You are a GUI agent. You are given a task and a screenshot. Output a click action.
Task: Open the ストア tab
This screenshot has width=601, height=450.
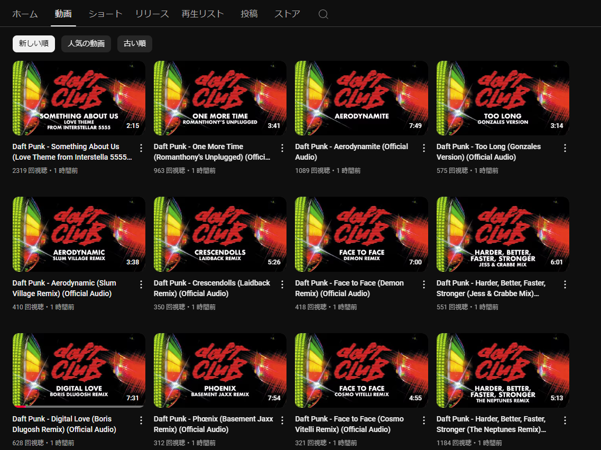[287, 14]
